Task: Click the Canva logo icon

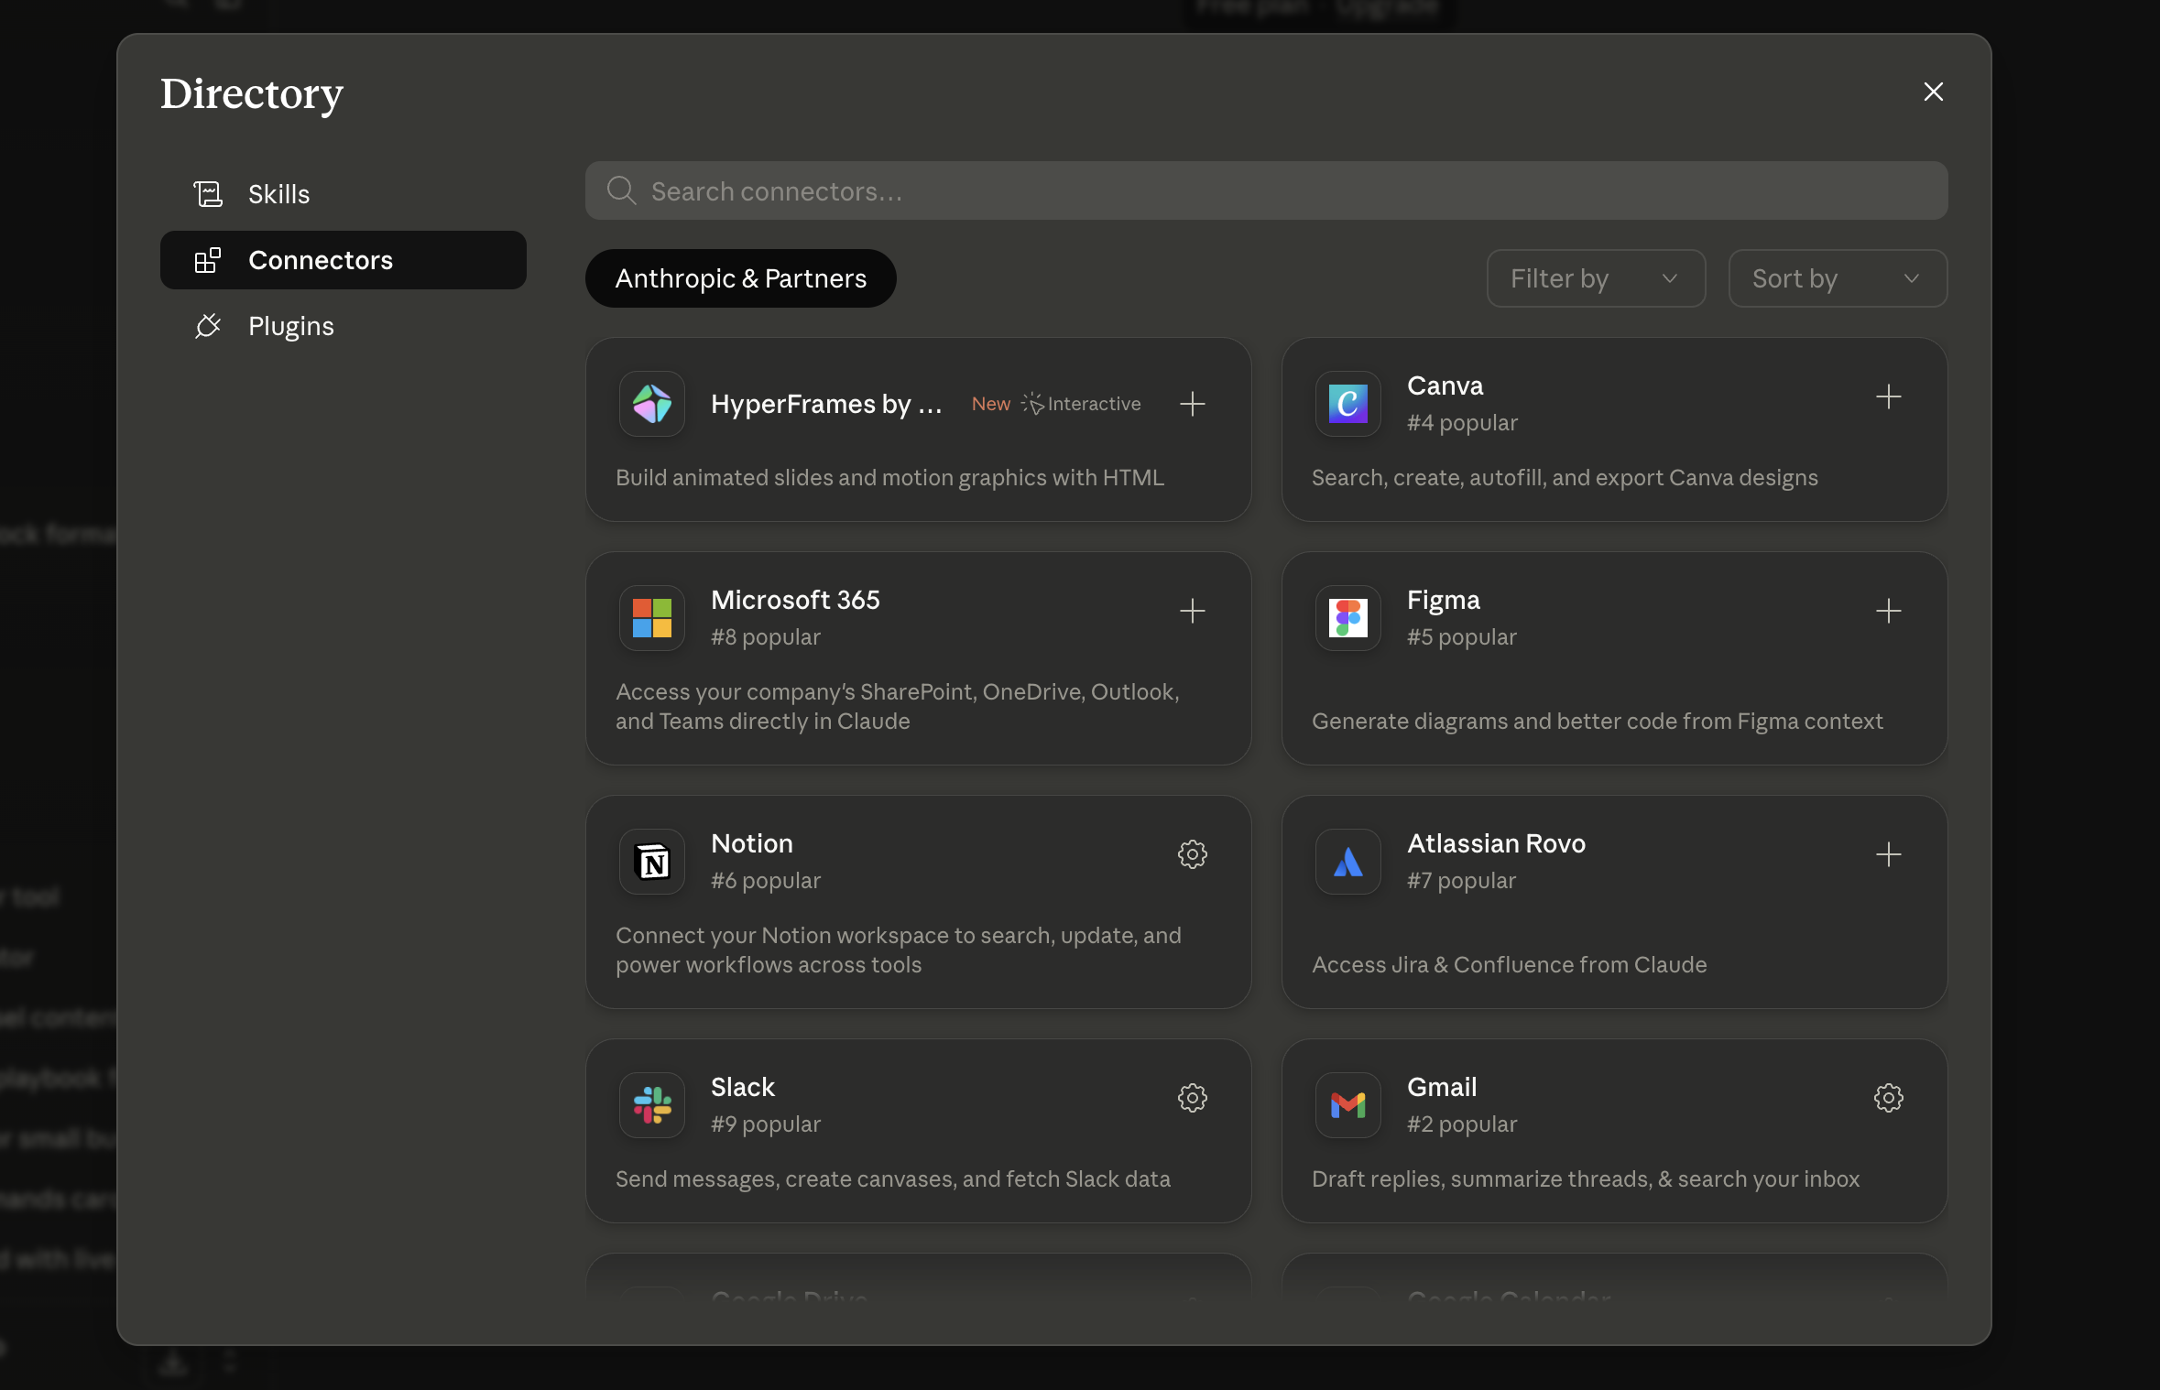Action: [x=1348, y=404]
